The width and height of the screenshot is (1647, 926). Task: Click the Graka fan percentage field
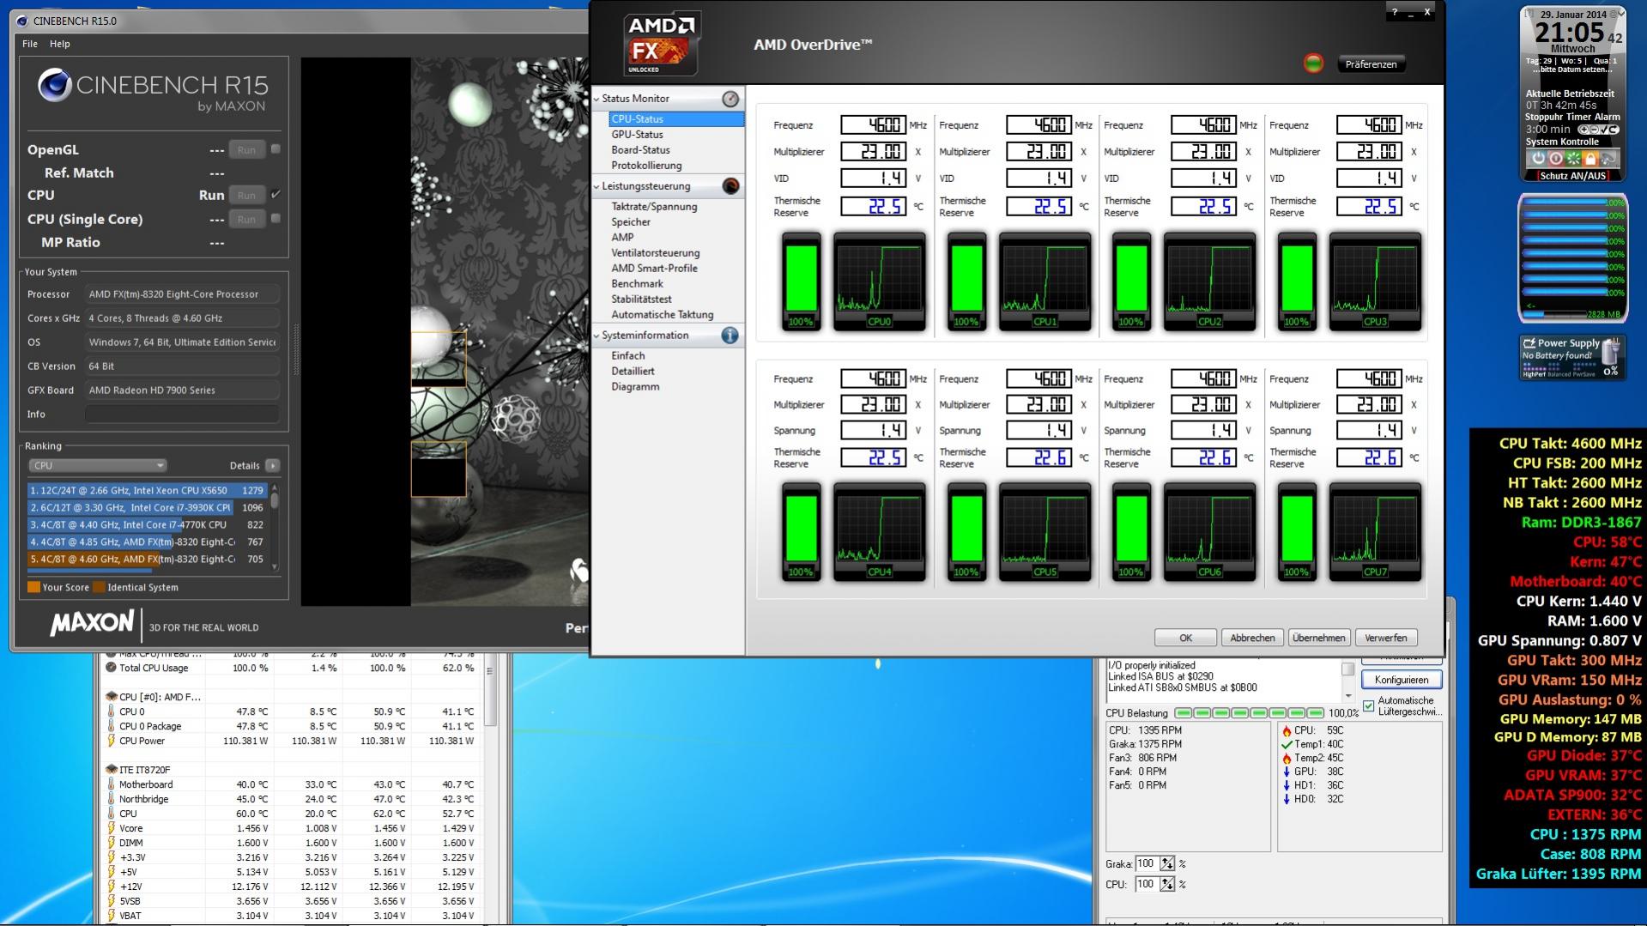coord(1146,864)
